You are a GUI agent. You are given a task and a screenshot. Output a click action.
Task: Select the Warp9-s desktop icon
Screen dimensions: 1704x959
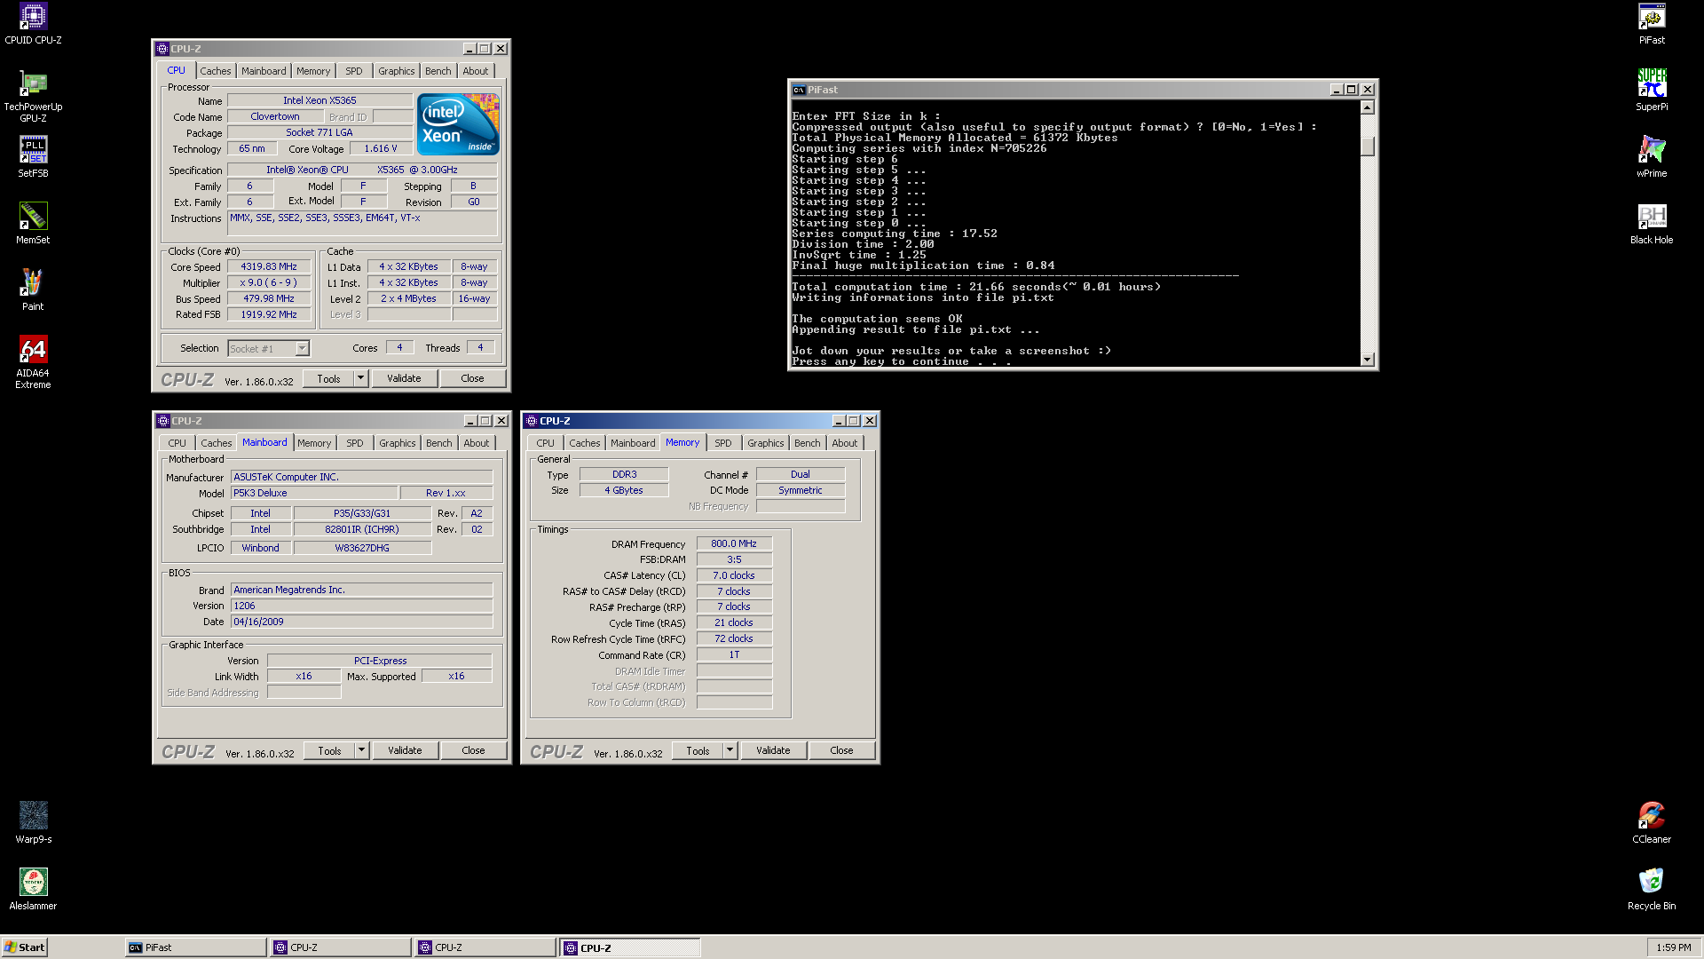(x=33, y=823)
